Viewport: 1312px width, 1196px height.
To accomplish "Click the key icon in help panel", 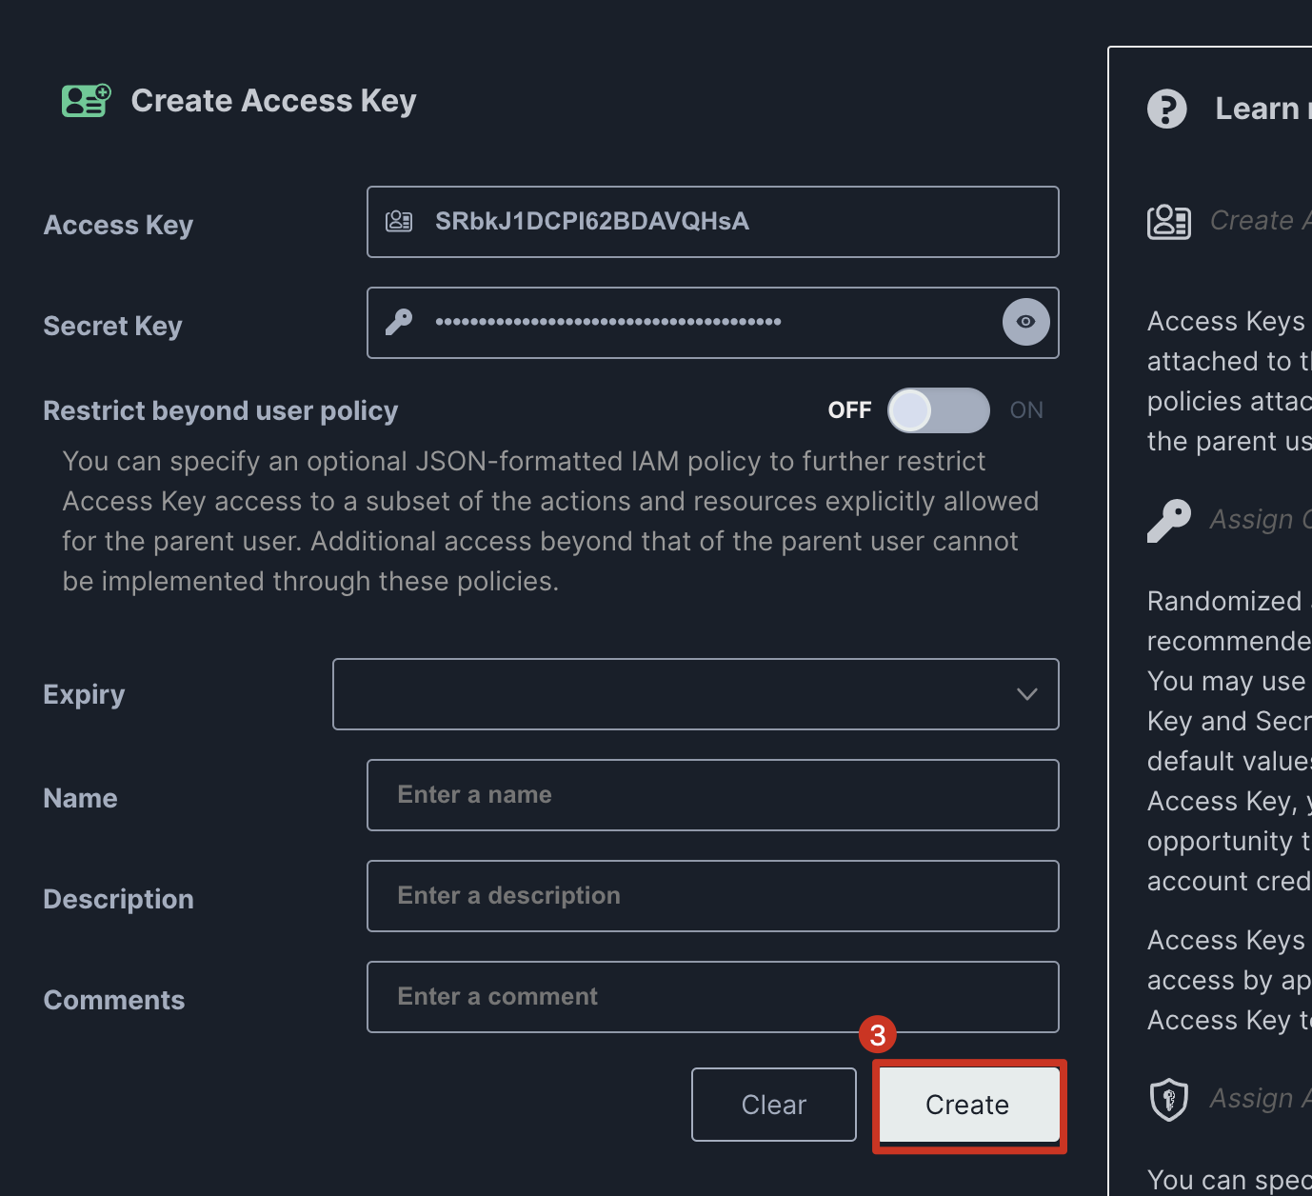I will (1168, 521).
